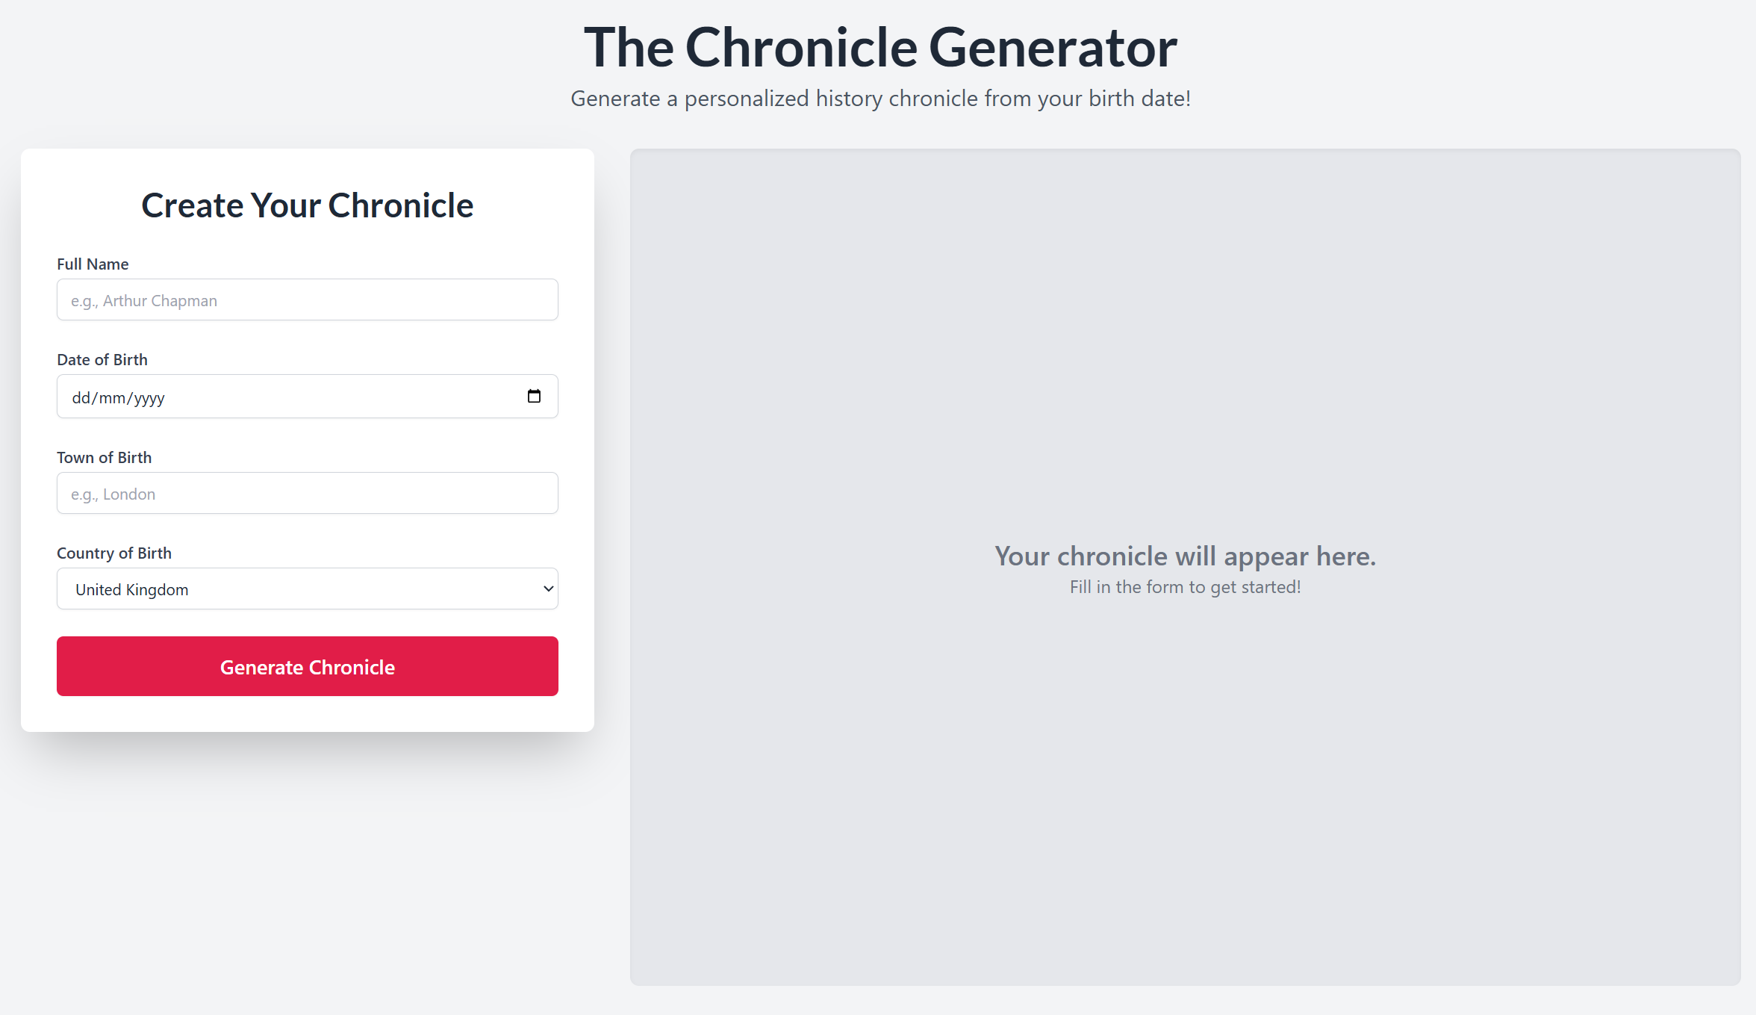Click the Fill in the form message
The height and width of the screenshot is (1015, 1756).
click(1186, 587)
